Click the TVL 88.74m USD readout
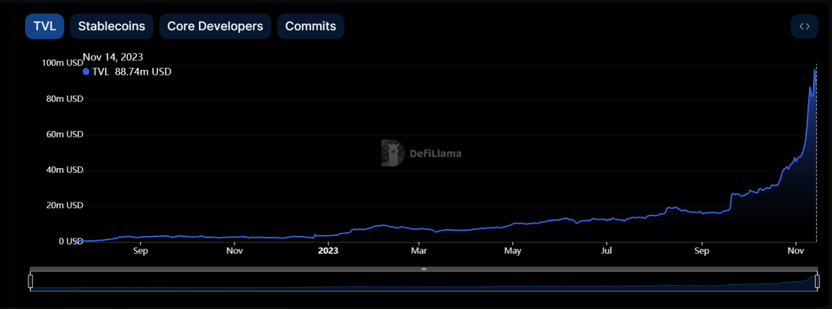Image resolution: width=832 pixels, height=309 pixels. tap(132, 72)
